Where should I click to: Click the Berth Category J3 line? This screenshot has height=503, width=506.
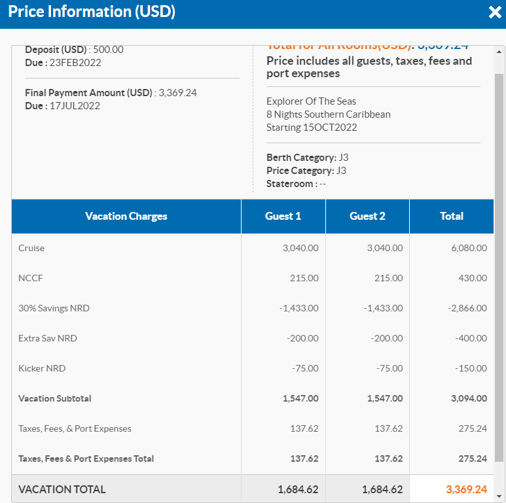pos(307,158)
